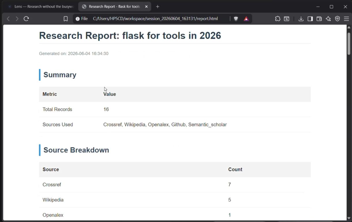Go back to previous page
The width and height of the screenshot is (352, 222).
tap(8, 19)
